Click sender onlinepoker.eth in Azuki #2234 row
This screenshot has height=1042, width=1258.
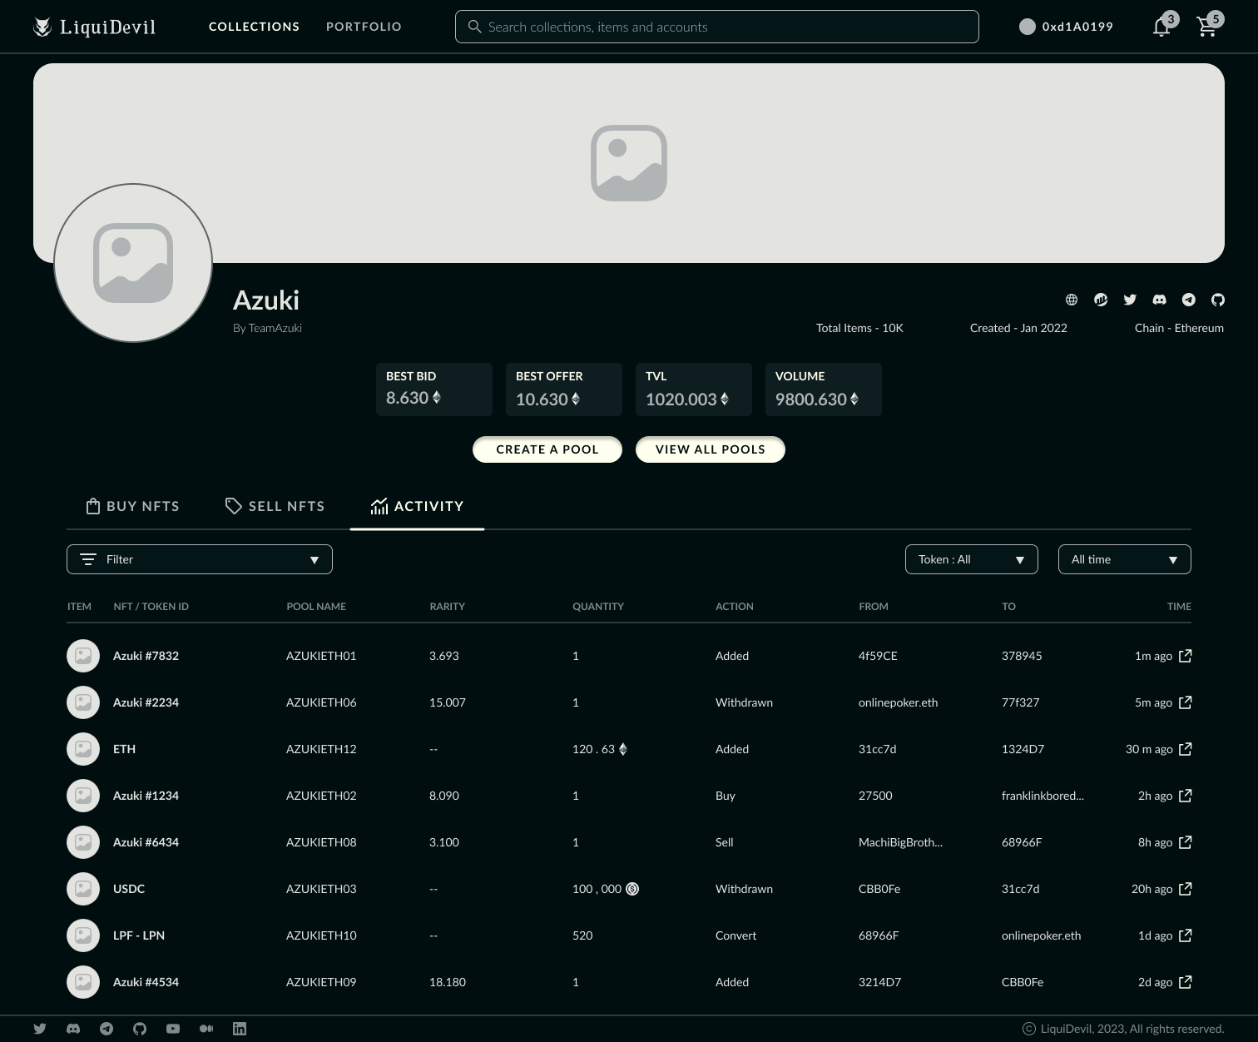point(898,702)
